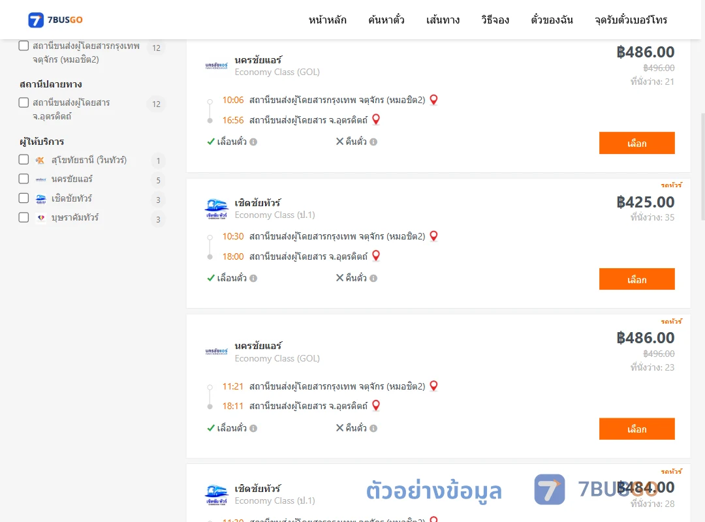This screenshot has width=705, height=522.
Task: Click the คืนตั๋ว info icon on the 11:21 trip
Action: pos(373,429)
